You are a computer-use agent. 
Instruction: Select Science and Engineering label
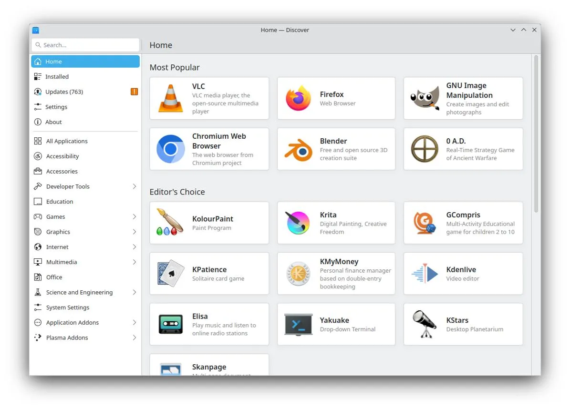pyautogui.click(x=79, y=292)
